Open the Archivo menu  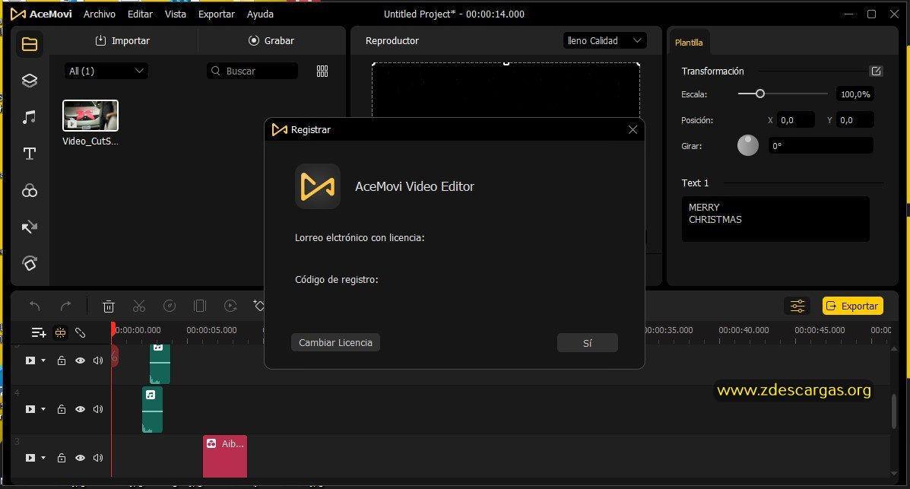pyautogui.click(x=100, y=14)
